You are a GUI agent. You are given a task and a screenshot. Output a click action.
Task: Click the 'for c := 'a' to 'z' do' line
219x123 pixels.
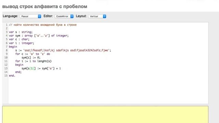[x=33, y=54]
